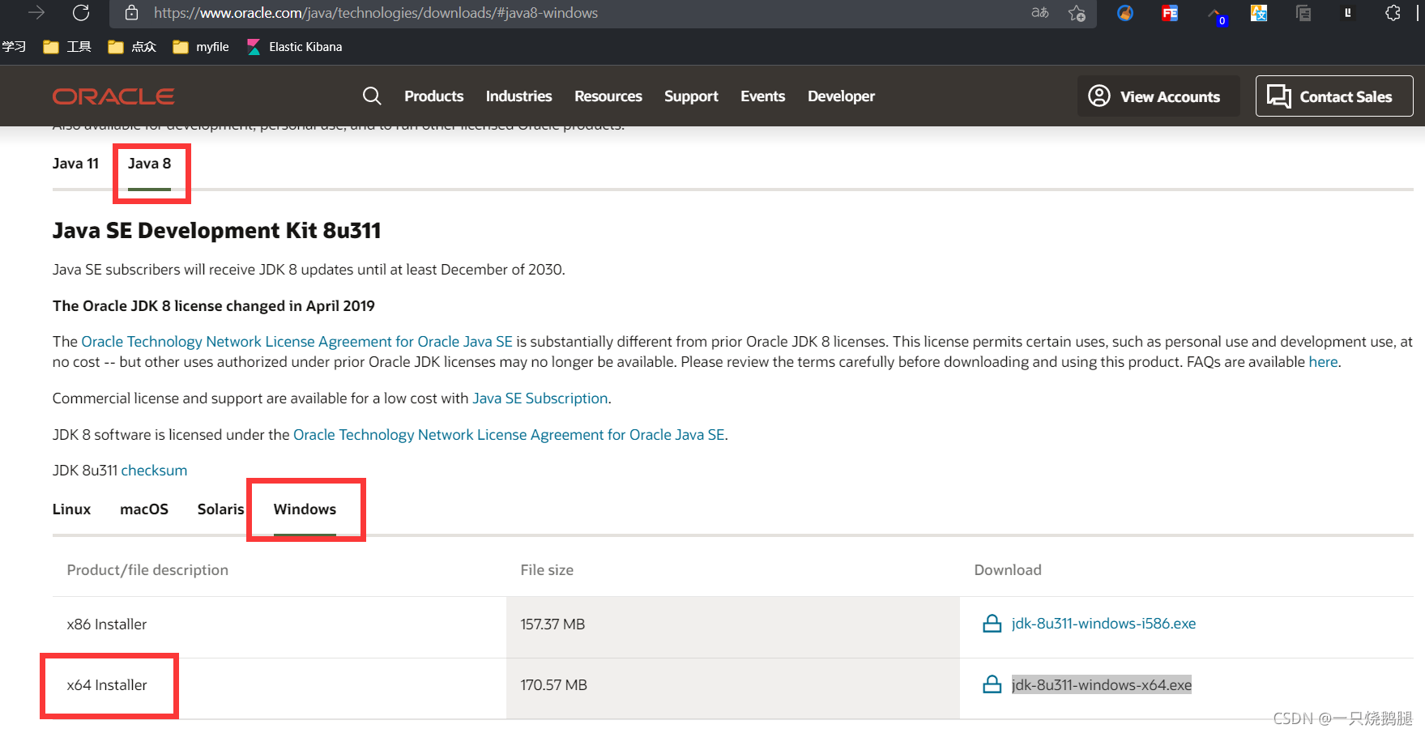
Task: Select the Windows tab
Action: click(x=305, y=509)
